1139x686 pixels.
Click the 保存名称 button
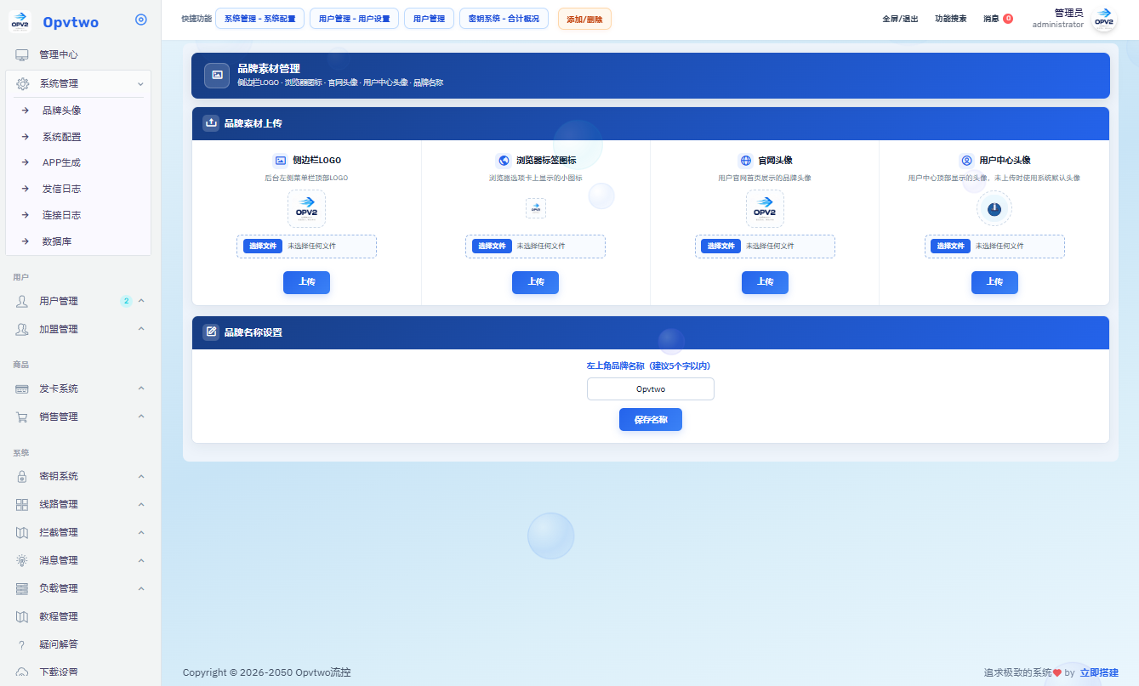[x=651, y=419]
